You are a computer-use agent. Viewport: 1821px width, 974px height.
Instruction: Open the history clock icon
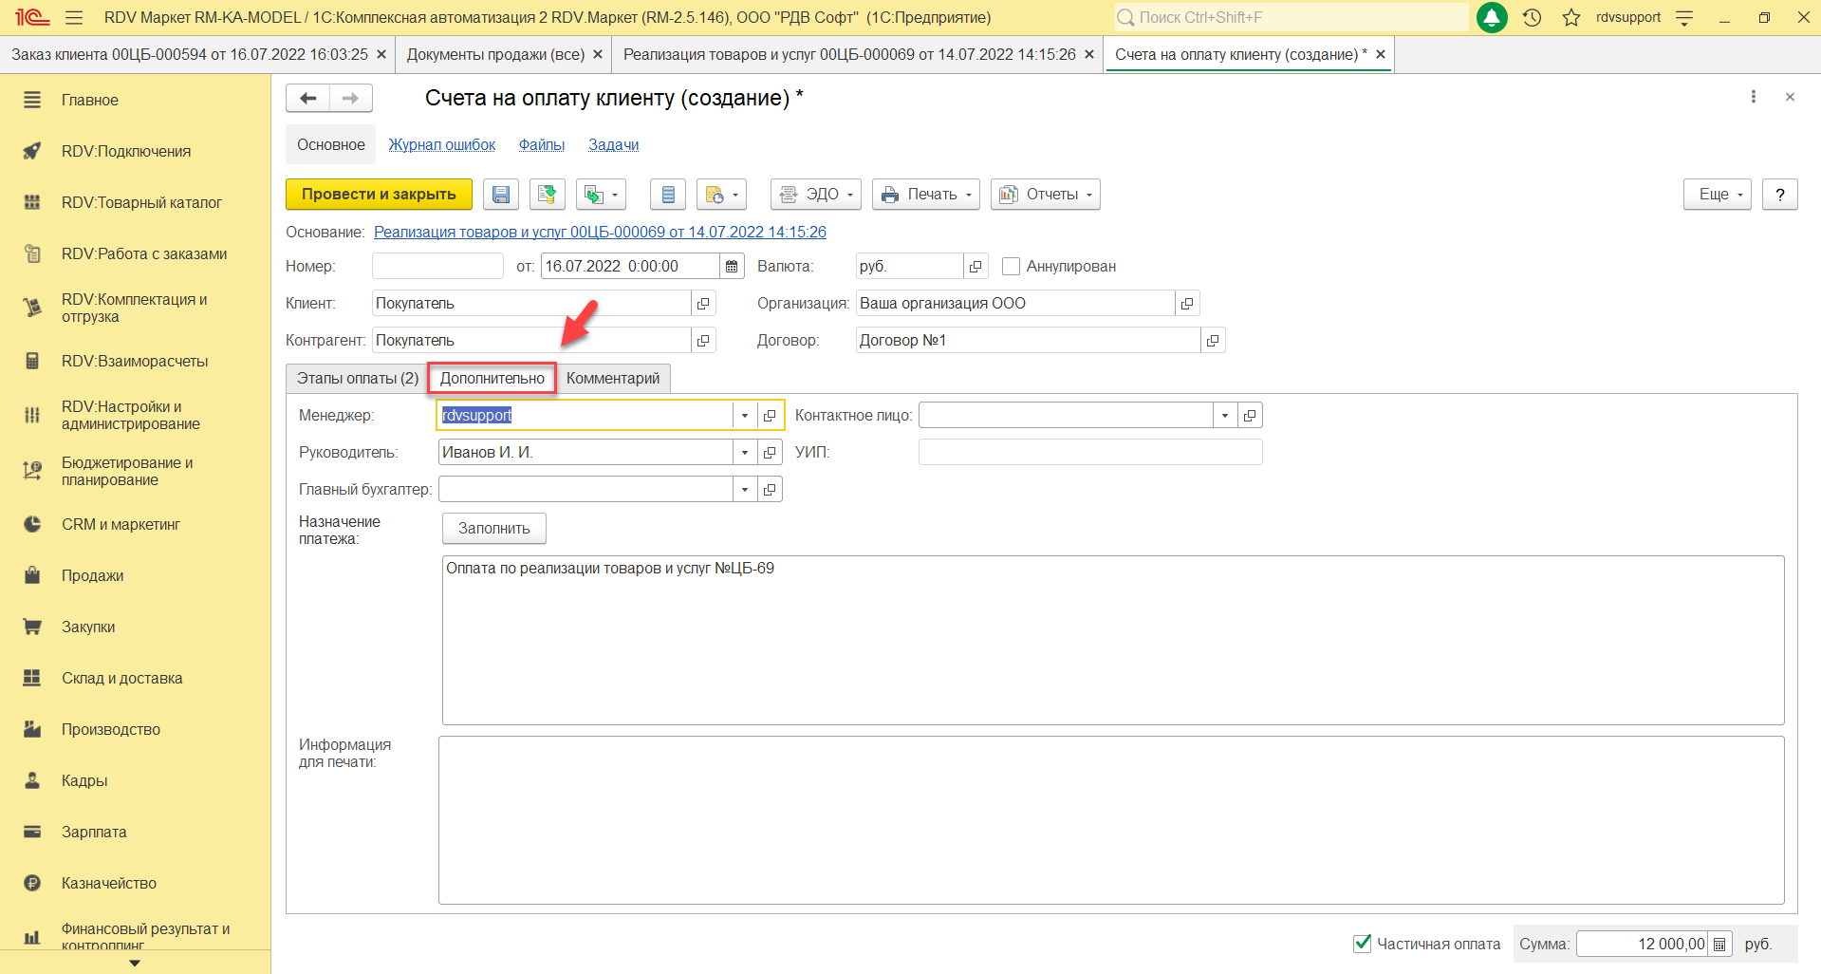(x=1532, y=17)
